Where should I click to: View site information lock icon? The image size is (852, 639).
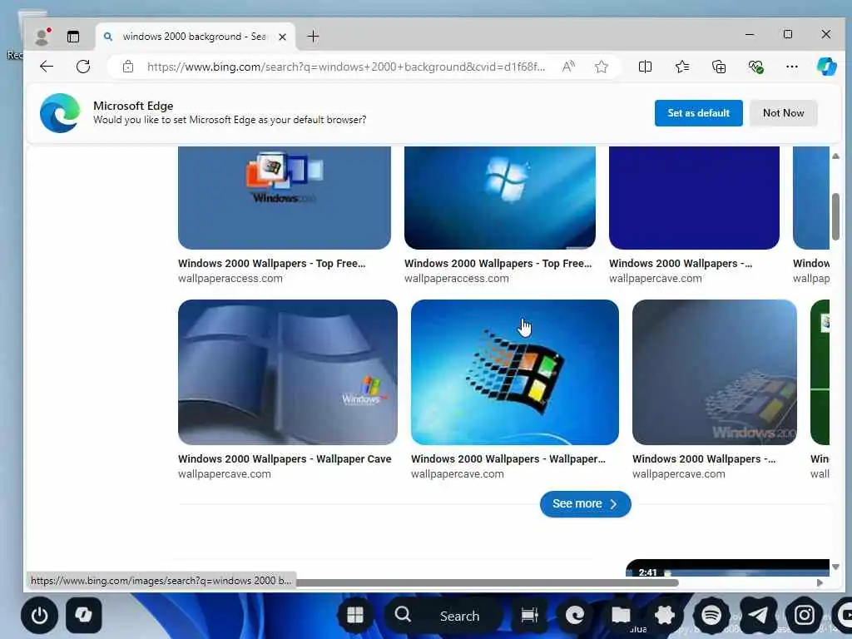pos(128,67)
